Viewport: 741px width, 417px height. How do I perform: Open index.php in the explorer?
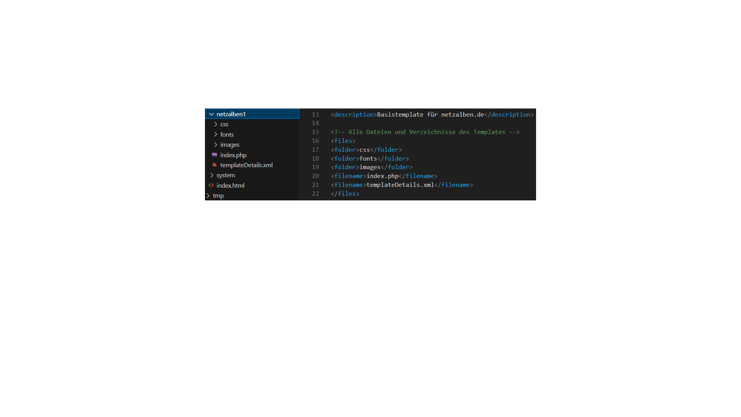[x=233, y=155]
